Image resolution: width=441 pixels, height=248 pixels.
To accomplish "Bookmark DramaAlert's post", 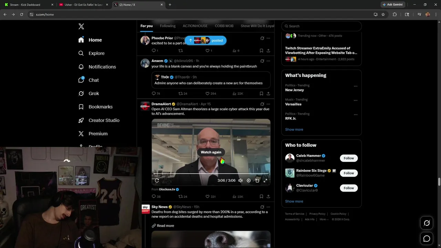I will click(x=261, y=197).
